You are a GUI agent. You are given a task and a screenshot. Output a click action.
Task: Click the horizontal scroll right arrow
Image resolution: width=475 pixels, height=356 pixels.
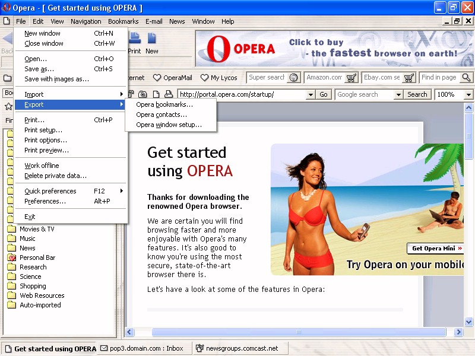point(458,332)
